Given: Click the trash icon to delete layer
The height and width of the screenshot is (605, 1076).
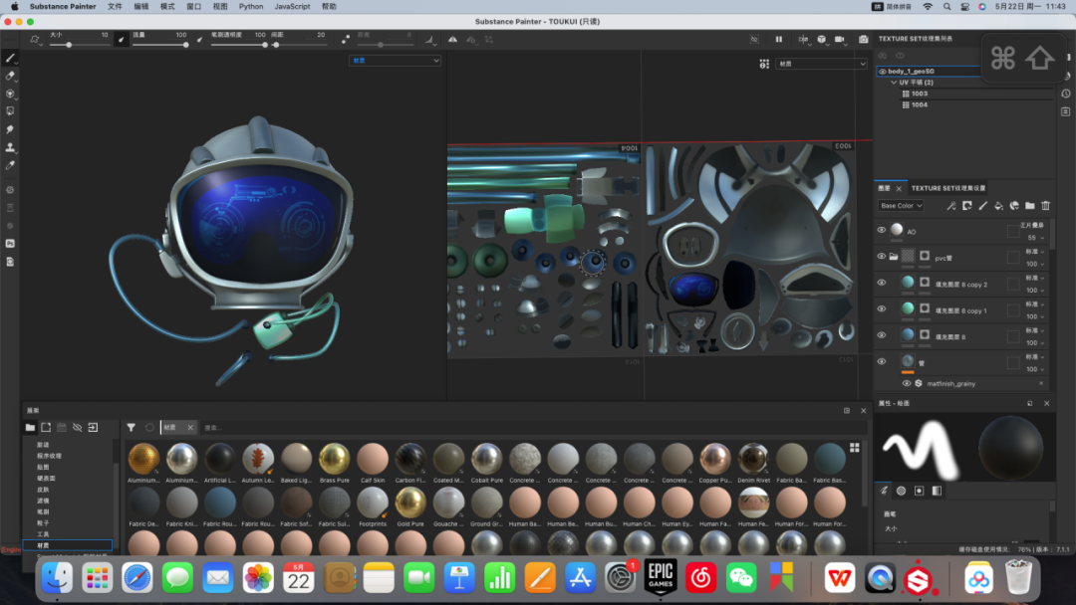Looking at the screenshot, I should 1045,206.
